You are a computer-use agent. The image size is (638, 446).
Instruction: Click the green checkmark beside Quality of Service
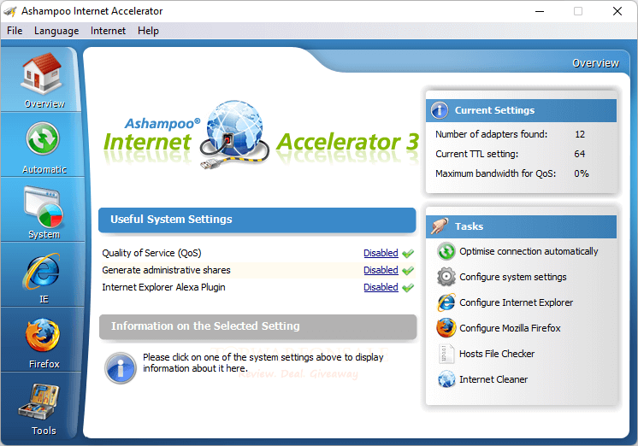pyautogui.click(x=408, y=253)
